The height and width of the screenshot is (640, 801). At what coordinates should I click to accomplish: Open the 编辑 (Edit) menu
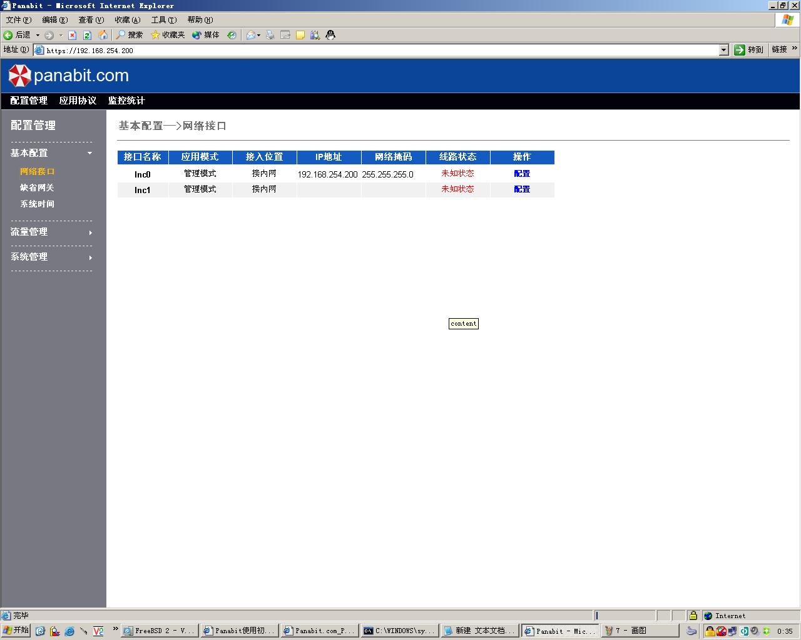point(54,20)
